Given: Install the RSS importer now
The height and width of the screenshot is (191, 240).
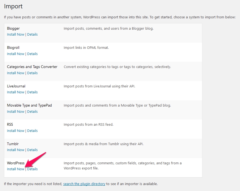Looking at the screenshot, I should click(16, 131).
